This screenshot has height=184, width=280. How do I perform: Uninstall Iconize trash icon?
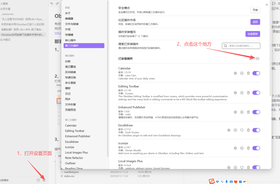coord(248,148)
